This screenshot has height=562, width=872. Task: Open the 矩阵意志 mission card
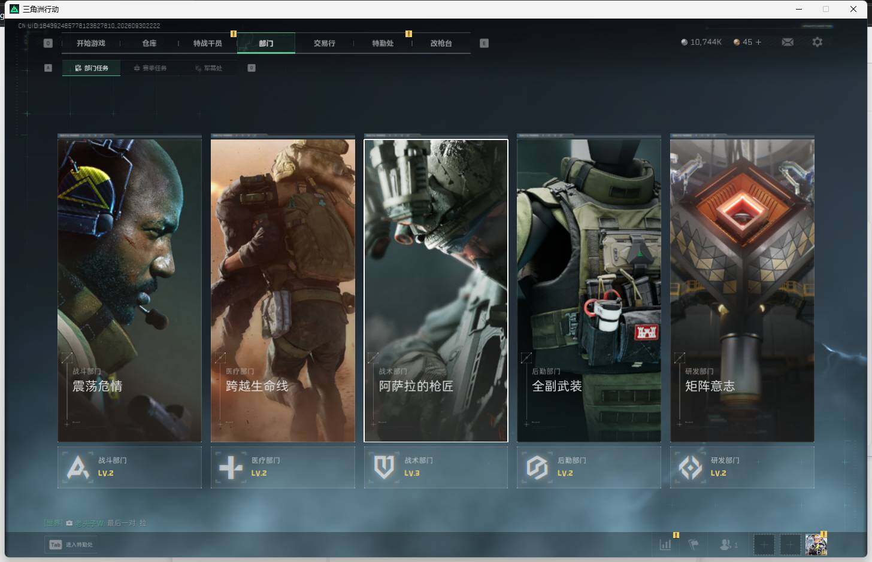(742, 290)
